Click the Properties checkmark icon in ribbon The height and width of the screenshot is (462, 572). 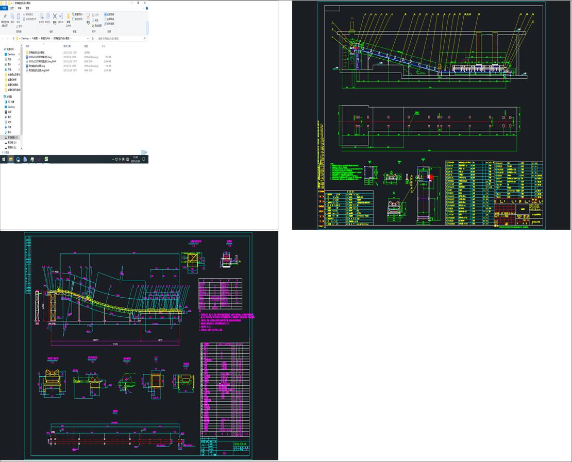coord(88,16)
